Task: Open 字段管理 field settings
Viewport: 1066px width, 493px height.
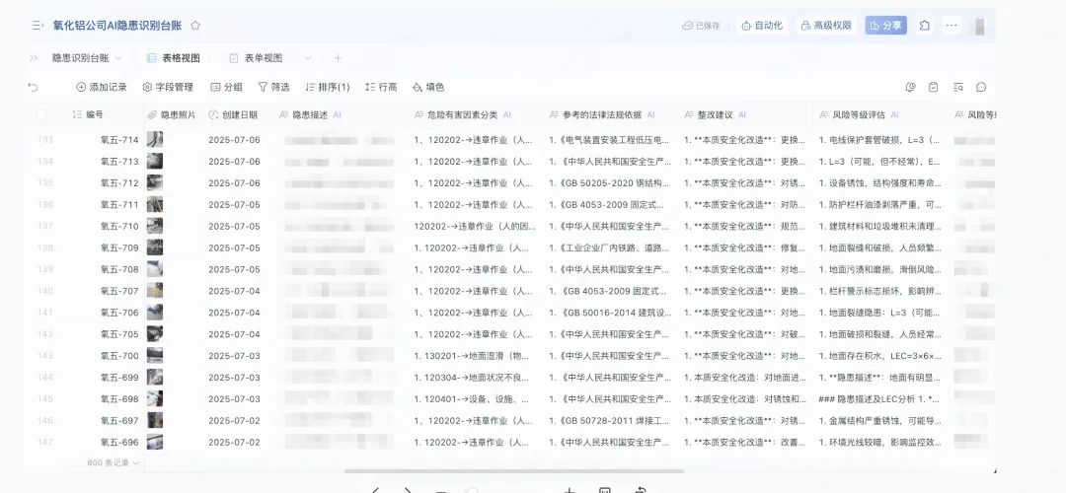Action: pyautogui.click(x=168, y=87)
